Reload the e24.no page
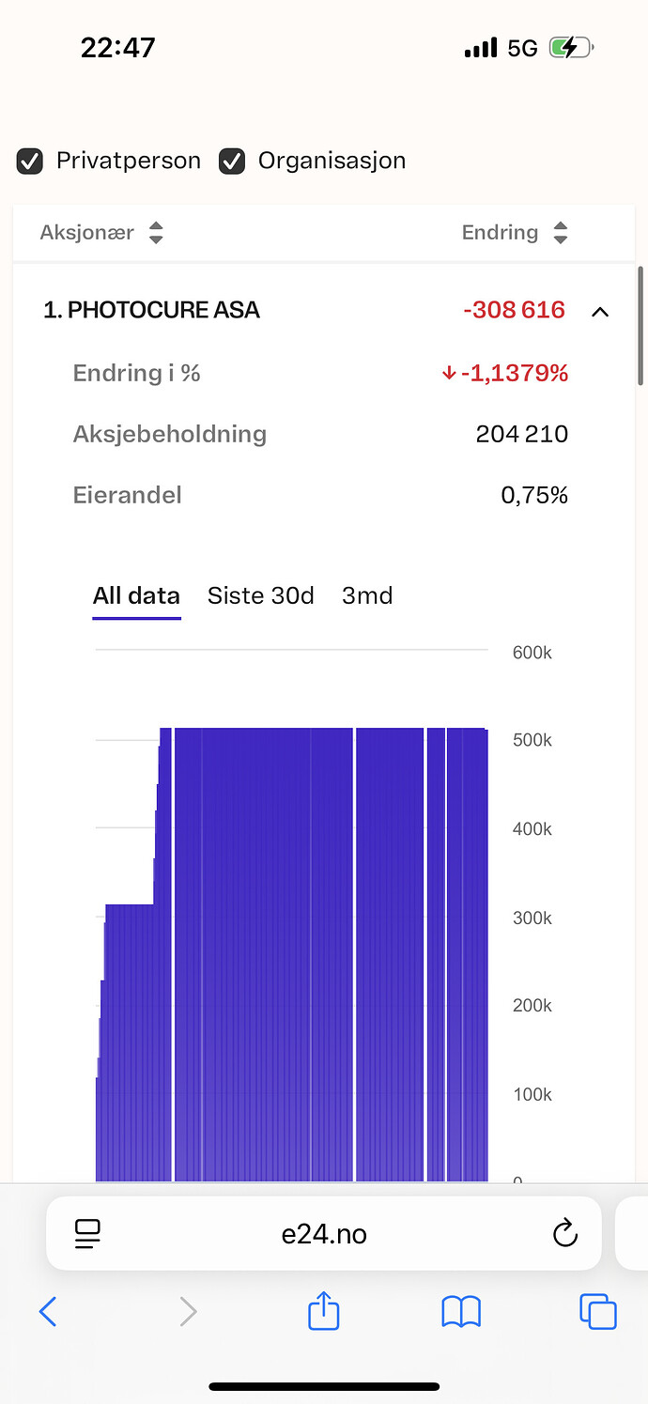Image resolution: width=648 pixels, height=1404 pixels. [x=565, y=1233]
